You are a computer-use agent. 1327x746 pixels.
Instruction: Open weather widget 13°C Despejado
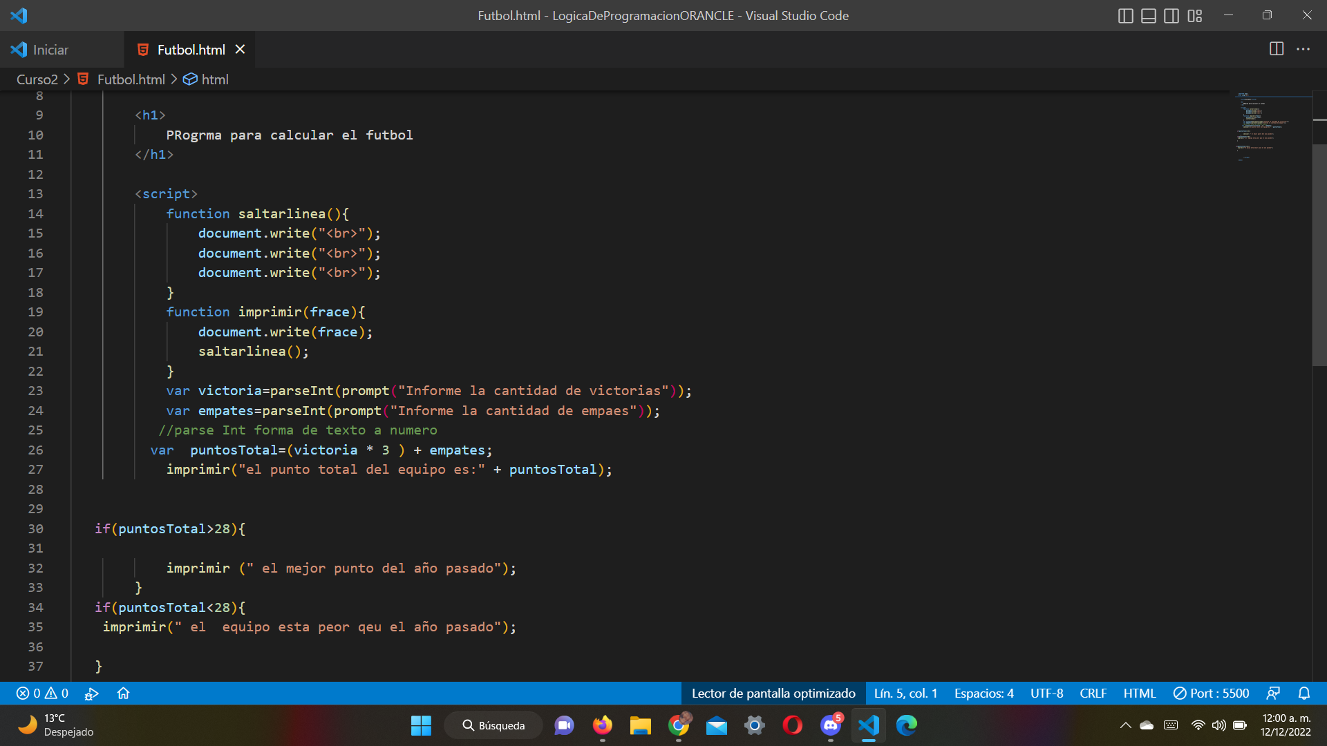click(x=57, y=725)
